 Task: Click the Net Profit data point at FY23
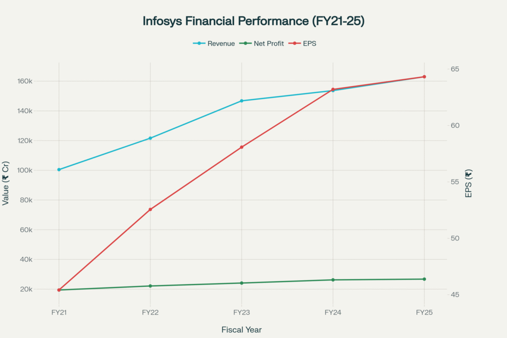coord(242,283)
